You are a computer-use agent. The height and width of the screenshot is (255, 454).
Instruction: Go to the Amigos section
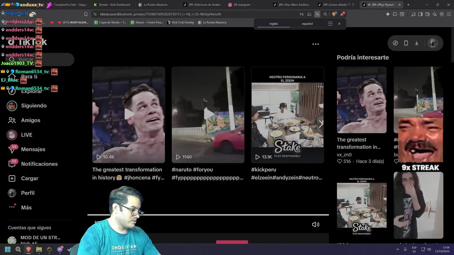tap(24, 120)
